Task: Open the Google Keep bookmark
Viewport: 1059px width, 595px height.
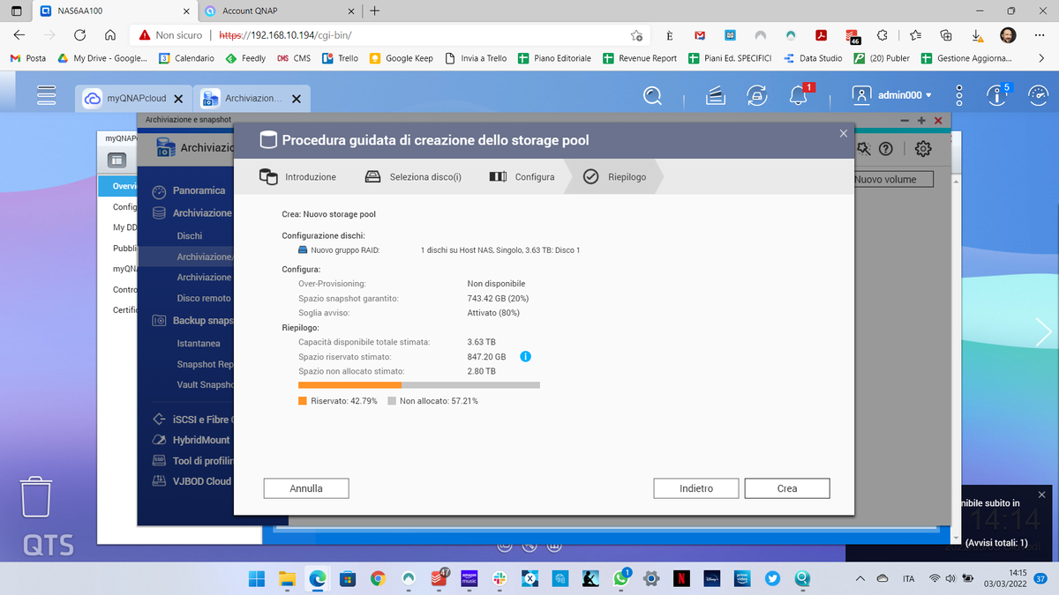Action: pos(402,58)
